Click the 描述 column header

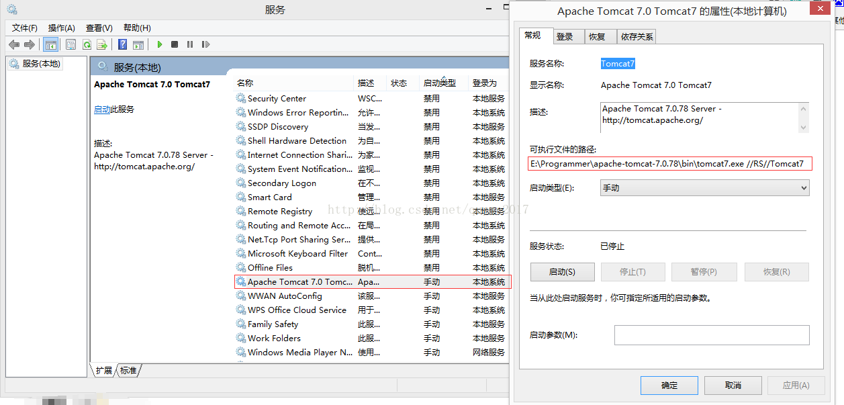pyautogui.click(x=370, y=83)
